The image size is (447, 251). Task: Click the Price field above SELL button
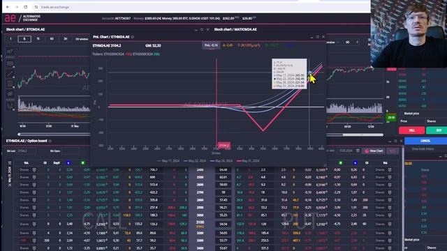pyautogui.click(x=411, y=121)
